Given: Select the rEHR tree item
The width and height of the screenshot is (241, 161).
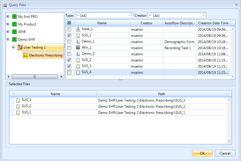Looking at the screenshot, I should pyautogui.click(x=22, y=32).
